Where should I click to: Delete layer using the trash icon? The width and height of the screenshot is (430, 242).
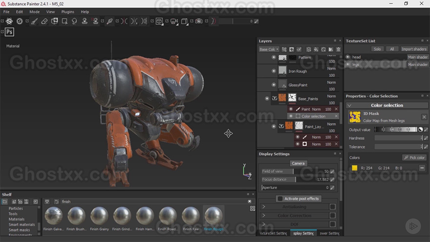339,49
